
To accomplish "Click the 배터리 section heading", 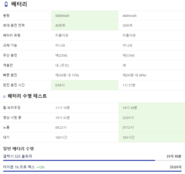I will (19, 4).
